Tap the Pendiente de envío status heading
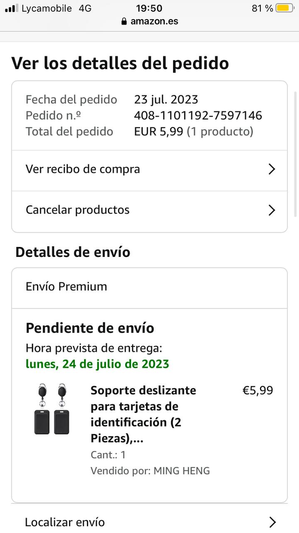The height and width of the screenshot is (533, 299). [x=90, y=328]
